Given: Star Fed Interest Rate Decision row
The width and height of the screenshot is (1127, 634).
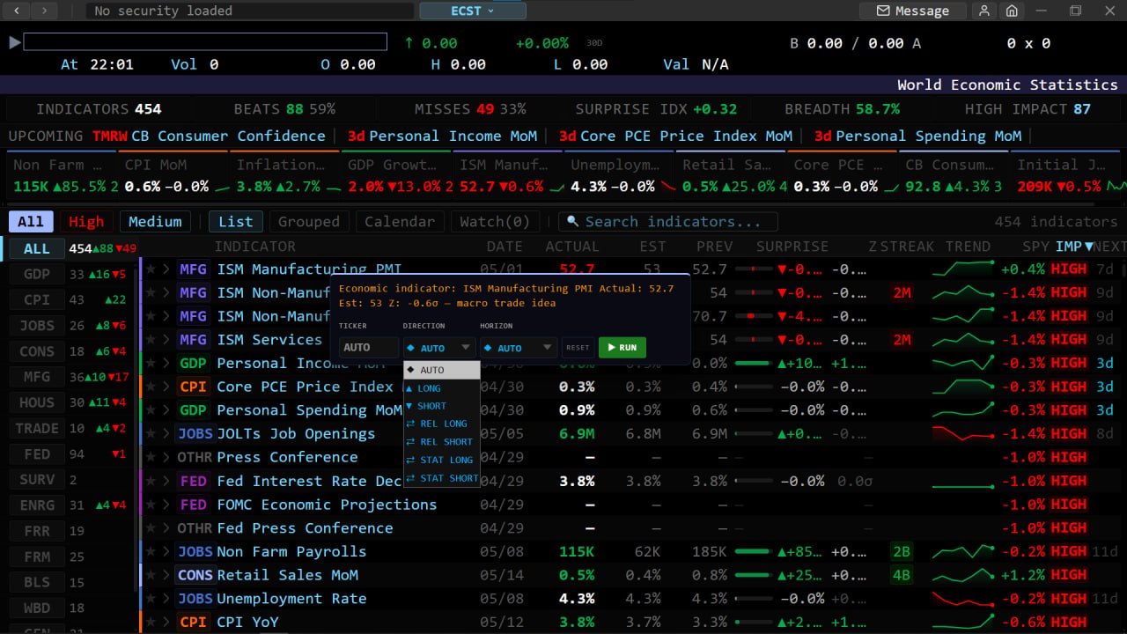Looking at the screenshot, I should coord(151,481).
